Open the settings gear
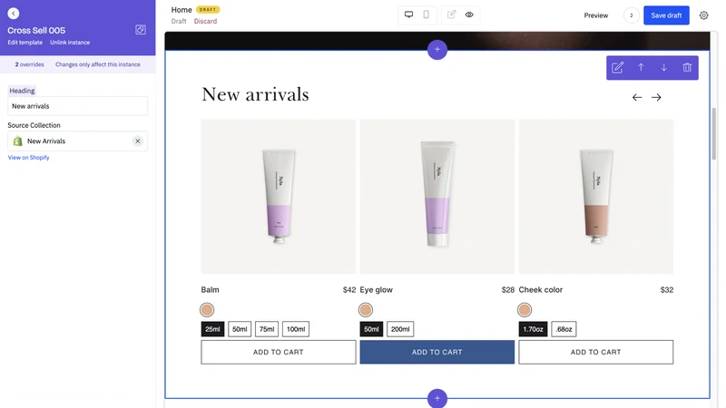Image resolution: width=726 pixels, height=408 pixels. tap(704, 15)
